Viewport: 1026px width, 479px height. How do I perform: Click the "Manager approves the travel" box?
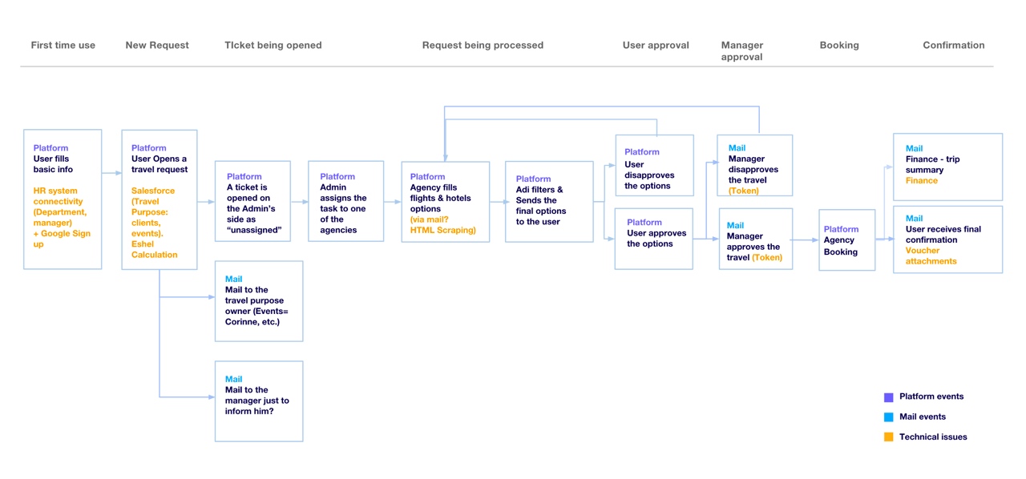click(x=756, y=239)
